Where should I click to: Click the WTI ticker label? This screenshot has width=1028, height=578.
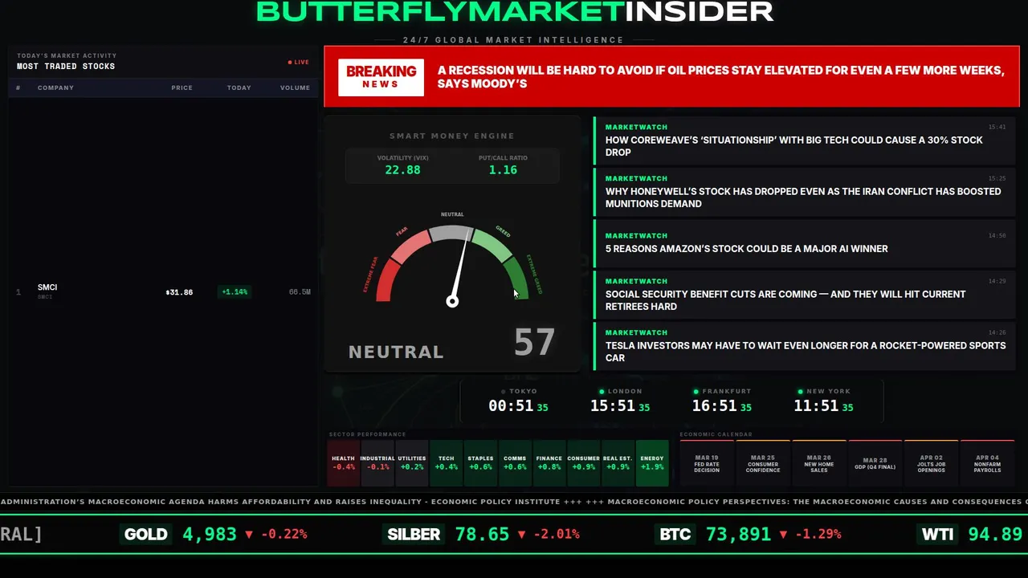pos(937,534)
